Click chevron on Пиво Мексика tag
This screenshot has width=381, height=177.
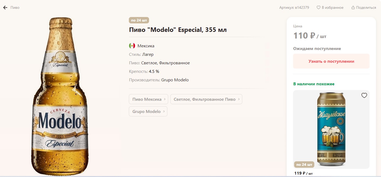click(165, 99)
